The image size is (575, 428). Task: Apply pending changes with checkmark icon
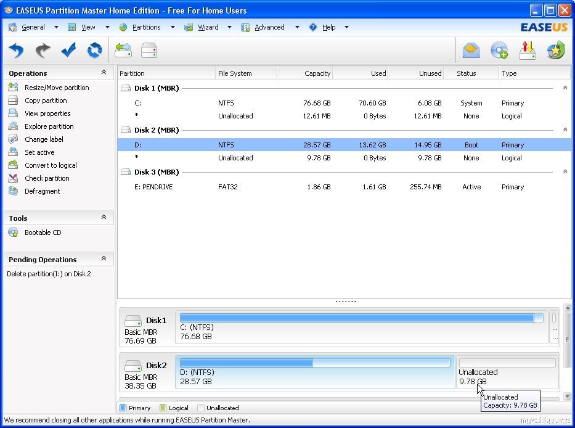[x=68, y=50]
